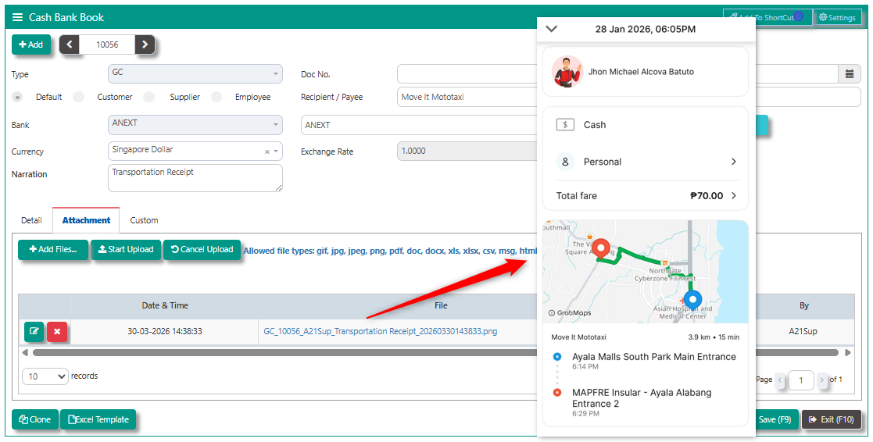873x442 pixels.
Task: Go to next page in pagination
Action: [822, 380]
